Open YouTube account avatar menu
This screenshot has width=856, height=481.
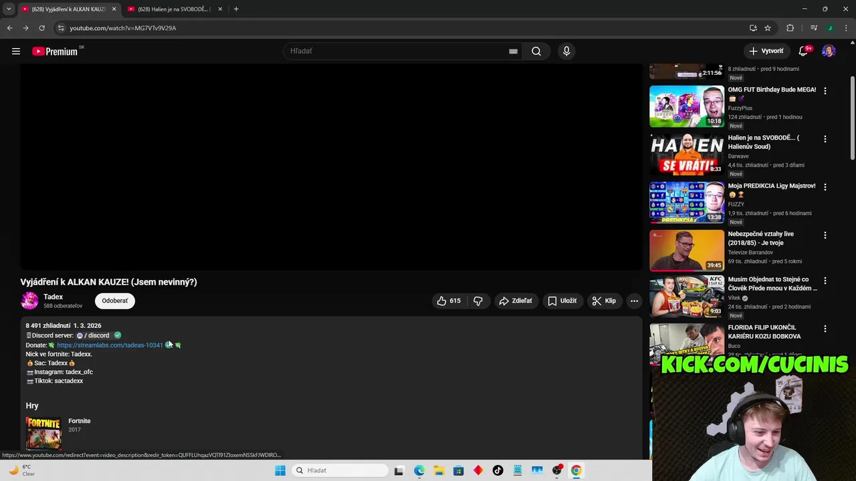(829, 51)
